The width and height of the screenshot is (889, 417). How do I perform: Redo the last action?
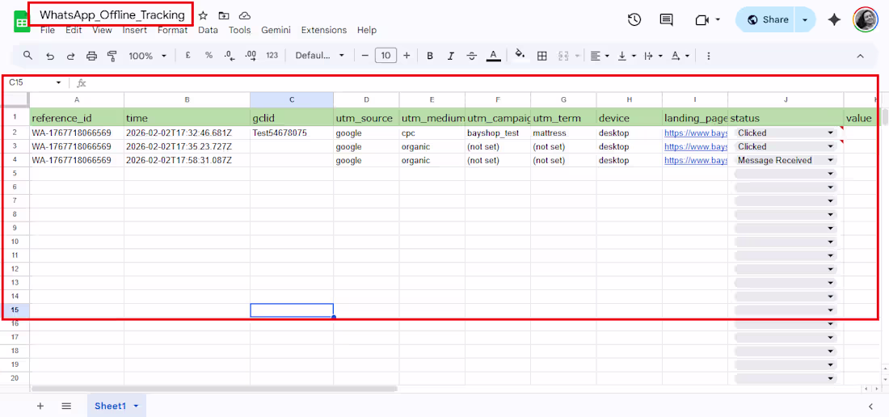click(x=71, y=56)
